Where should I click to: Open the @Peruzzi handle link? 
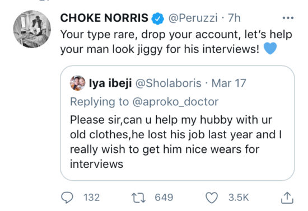click(193, 18)
